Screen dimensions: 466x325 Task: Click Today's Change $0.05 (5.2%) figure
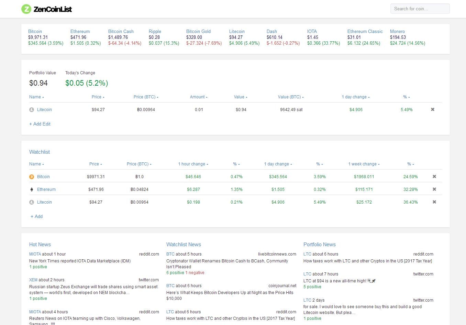(x=87, y=83)
